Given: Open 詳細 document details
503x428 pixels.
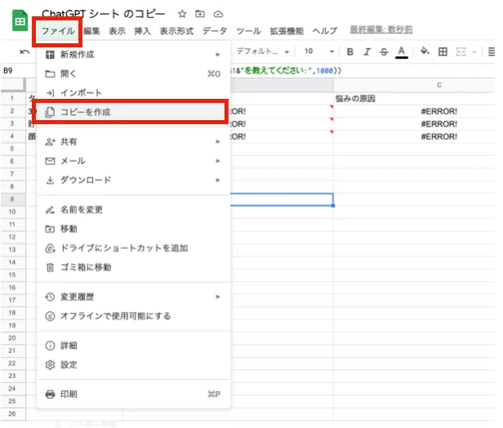Looking at the screenshot, I should [133, 346].
